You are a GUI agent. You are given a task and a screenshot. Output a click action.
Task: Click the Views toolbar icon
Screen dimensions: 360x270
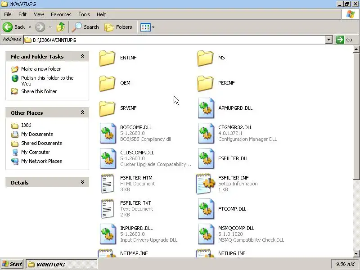click(x=145, y=27)
